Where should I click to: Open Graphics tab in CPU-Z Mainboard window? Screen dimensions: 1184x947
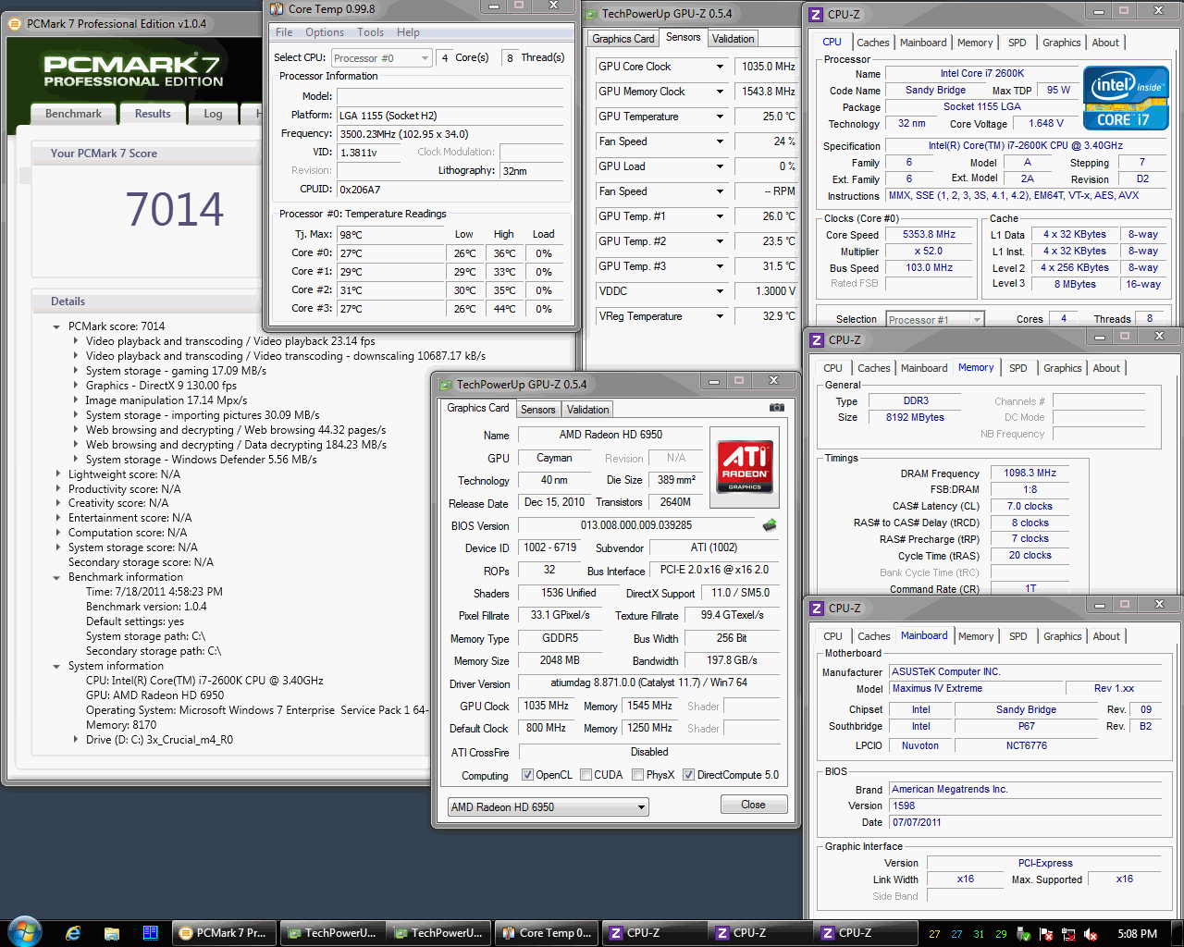coord(1062,636)
